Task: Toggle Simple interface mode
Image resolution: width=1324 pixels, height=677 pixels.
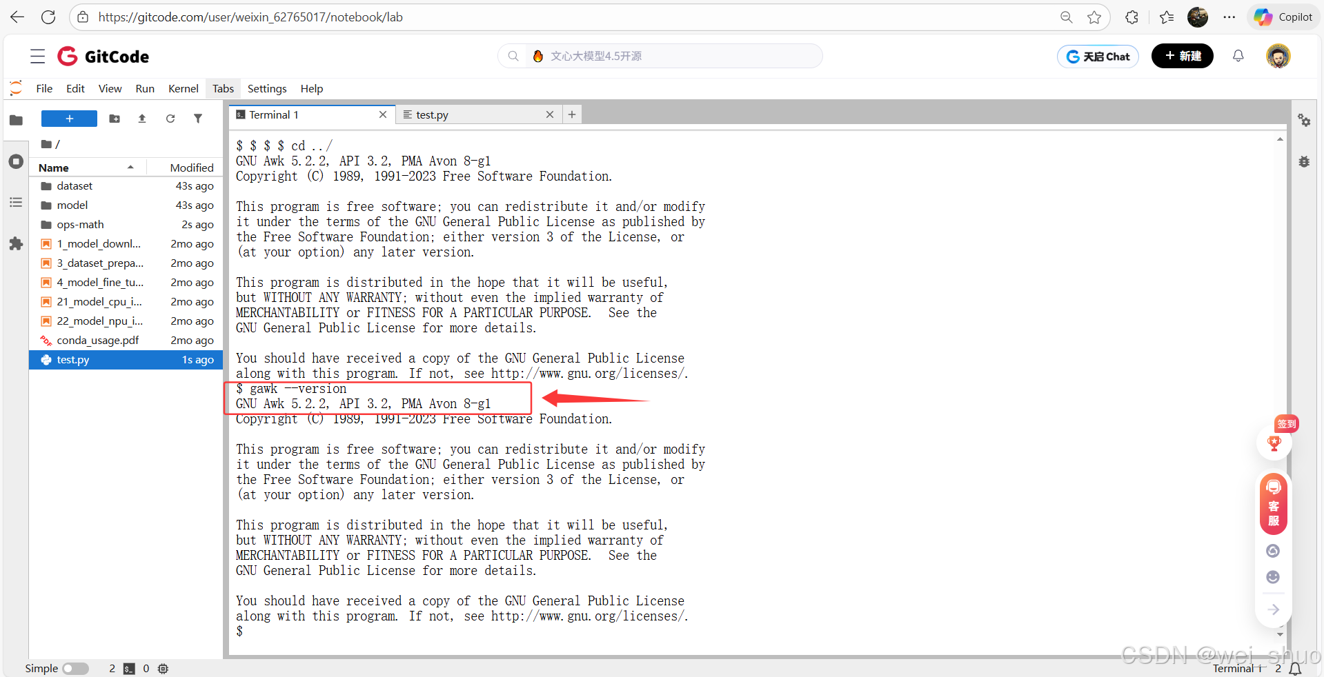Action: click(x=75, y=669)
